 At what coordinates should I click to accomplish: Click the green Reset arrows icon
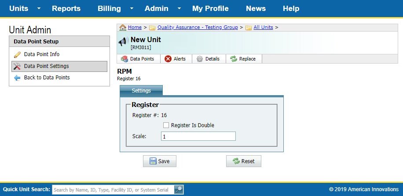coord(236,161)
